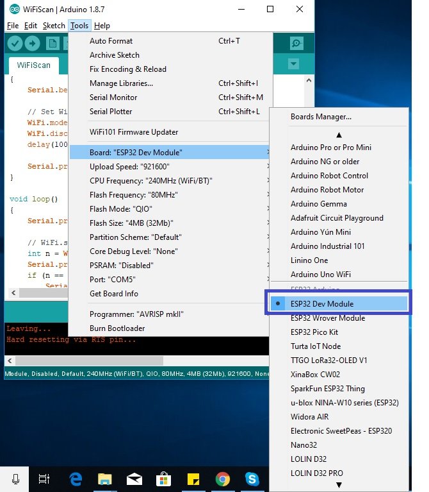Expand Core Debug Level None submenu

click(x=169, y=251)
